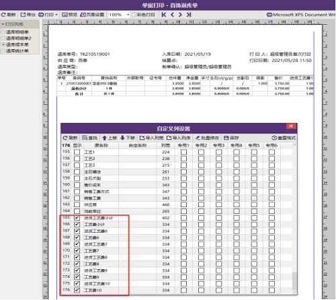Click the 下移 move down arrow

click(x=122, y=138)
